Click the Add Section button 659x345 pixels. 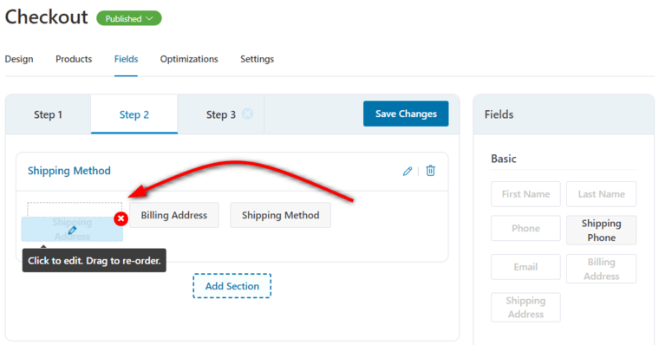(232, 286)
